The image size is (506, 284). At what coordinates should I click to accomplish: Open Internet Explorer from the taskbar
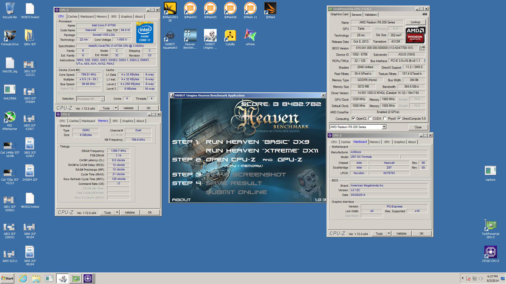pos(23,278)
